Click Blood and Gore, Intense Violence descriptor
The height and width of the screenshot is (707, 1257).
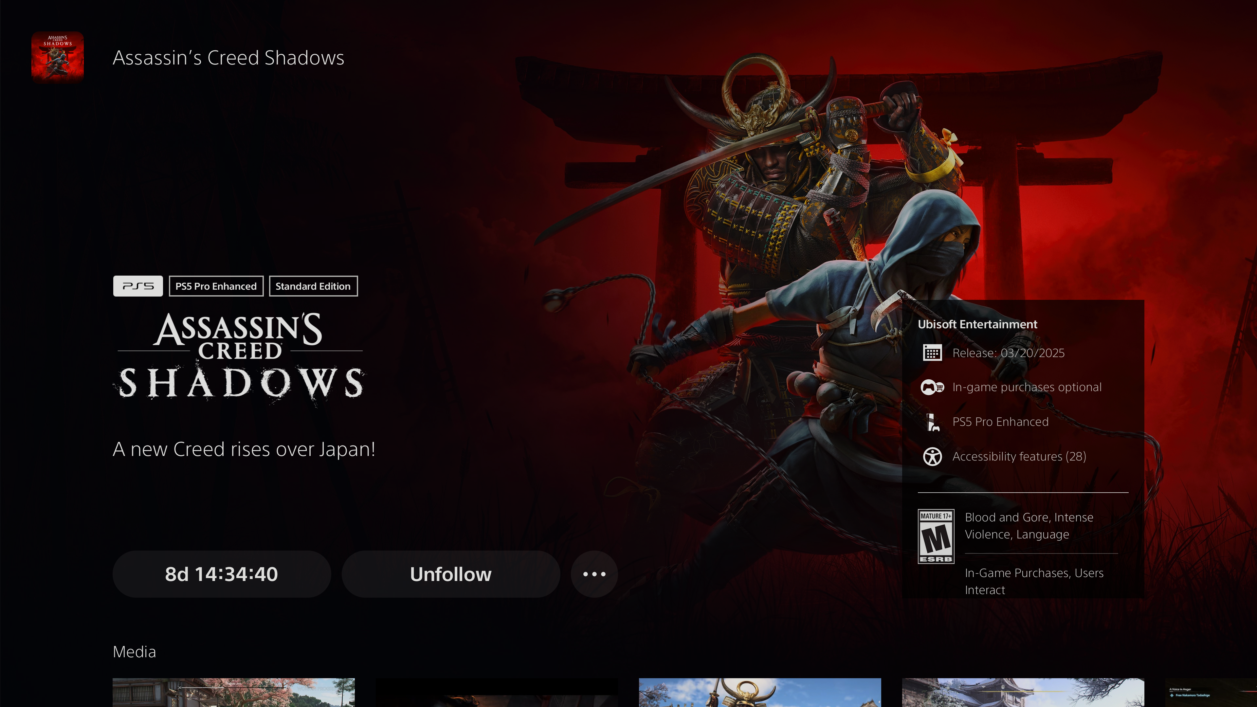point(1029,526)
